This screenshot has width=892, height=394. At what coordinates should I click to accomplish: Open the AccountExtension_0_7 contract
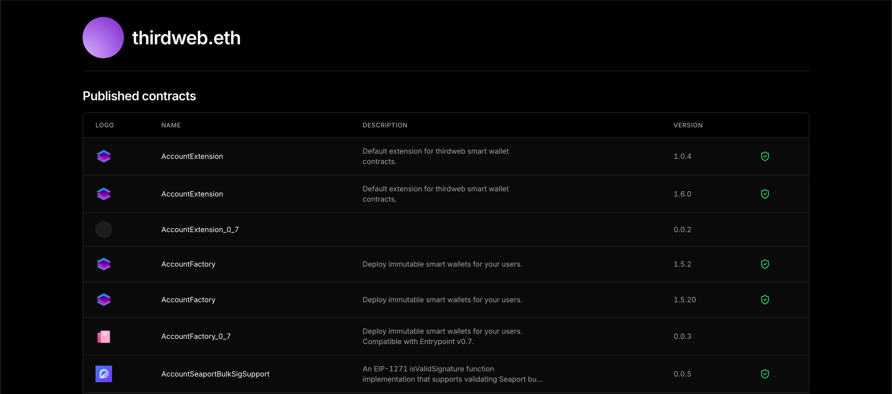coord(200,230)
